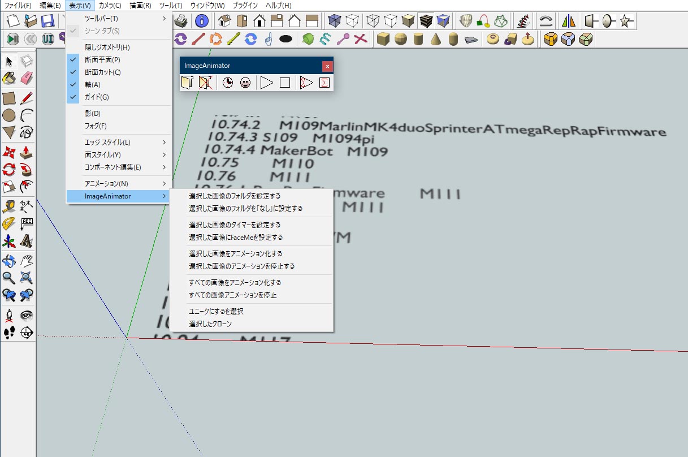Click the crossed-out folder icon in ImageAnimator
The image size is (688, 457).
[x=205, y=83]
